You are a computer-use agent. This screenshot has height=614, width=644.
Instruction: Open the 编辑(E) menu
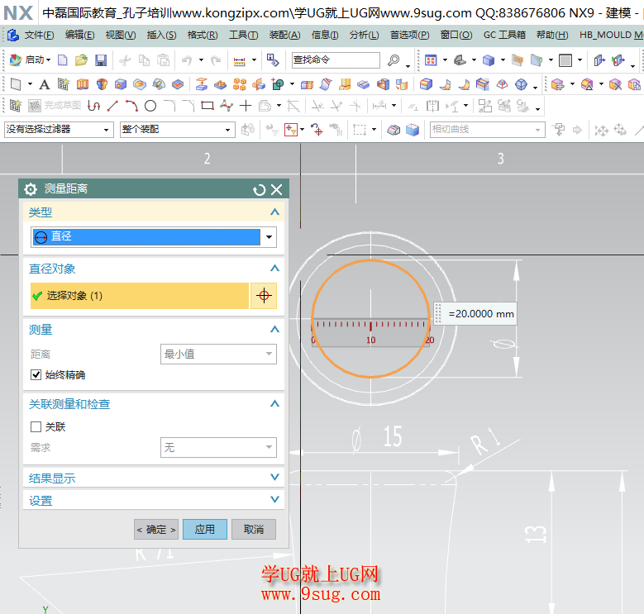pyautogui.click(x=79, y=36)
